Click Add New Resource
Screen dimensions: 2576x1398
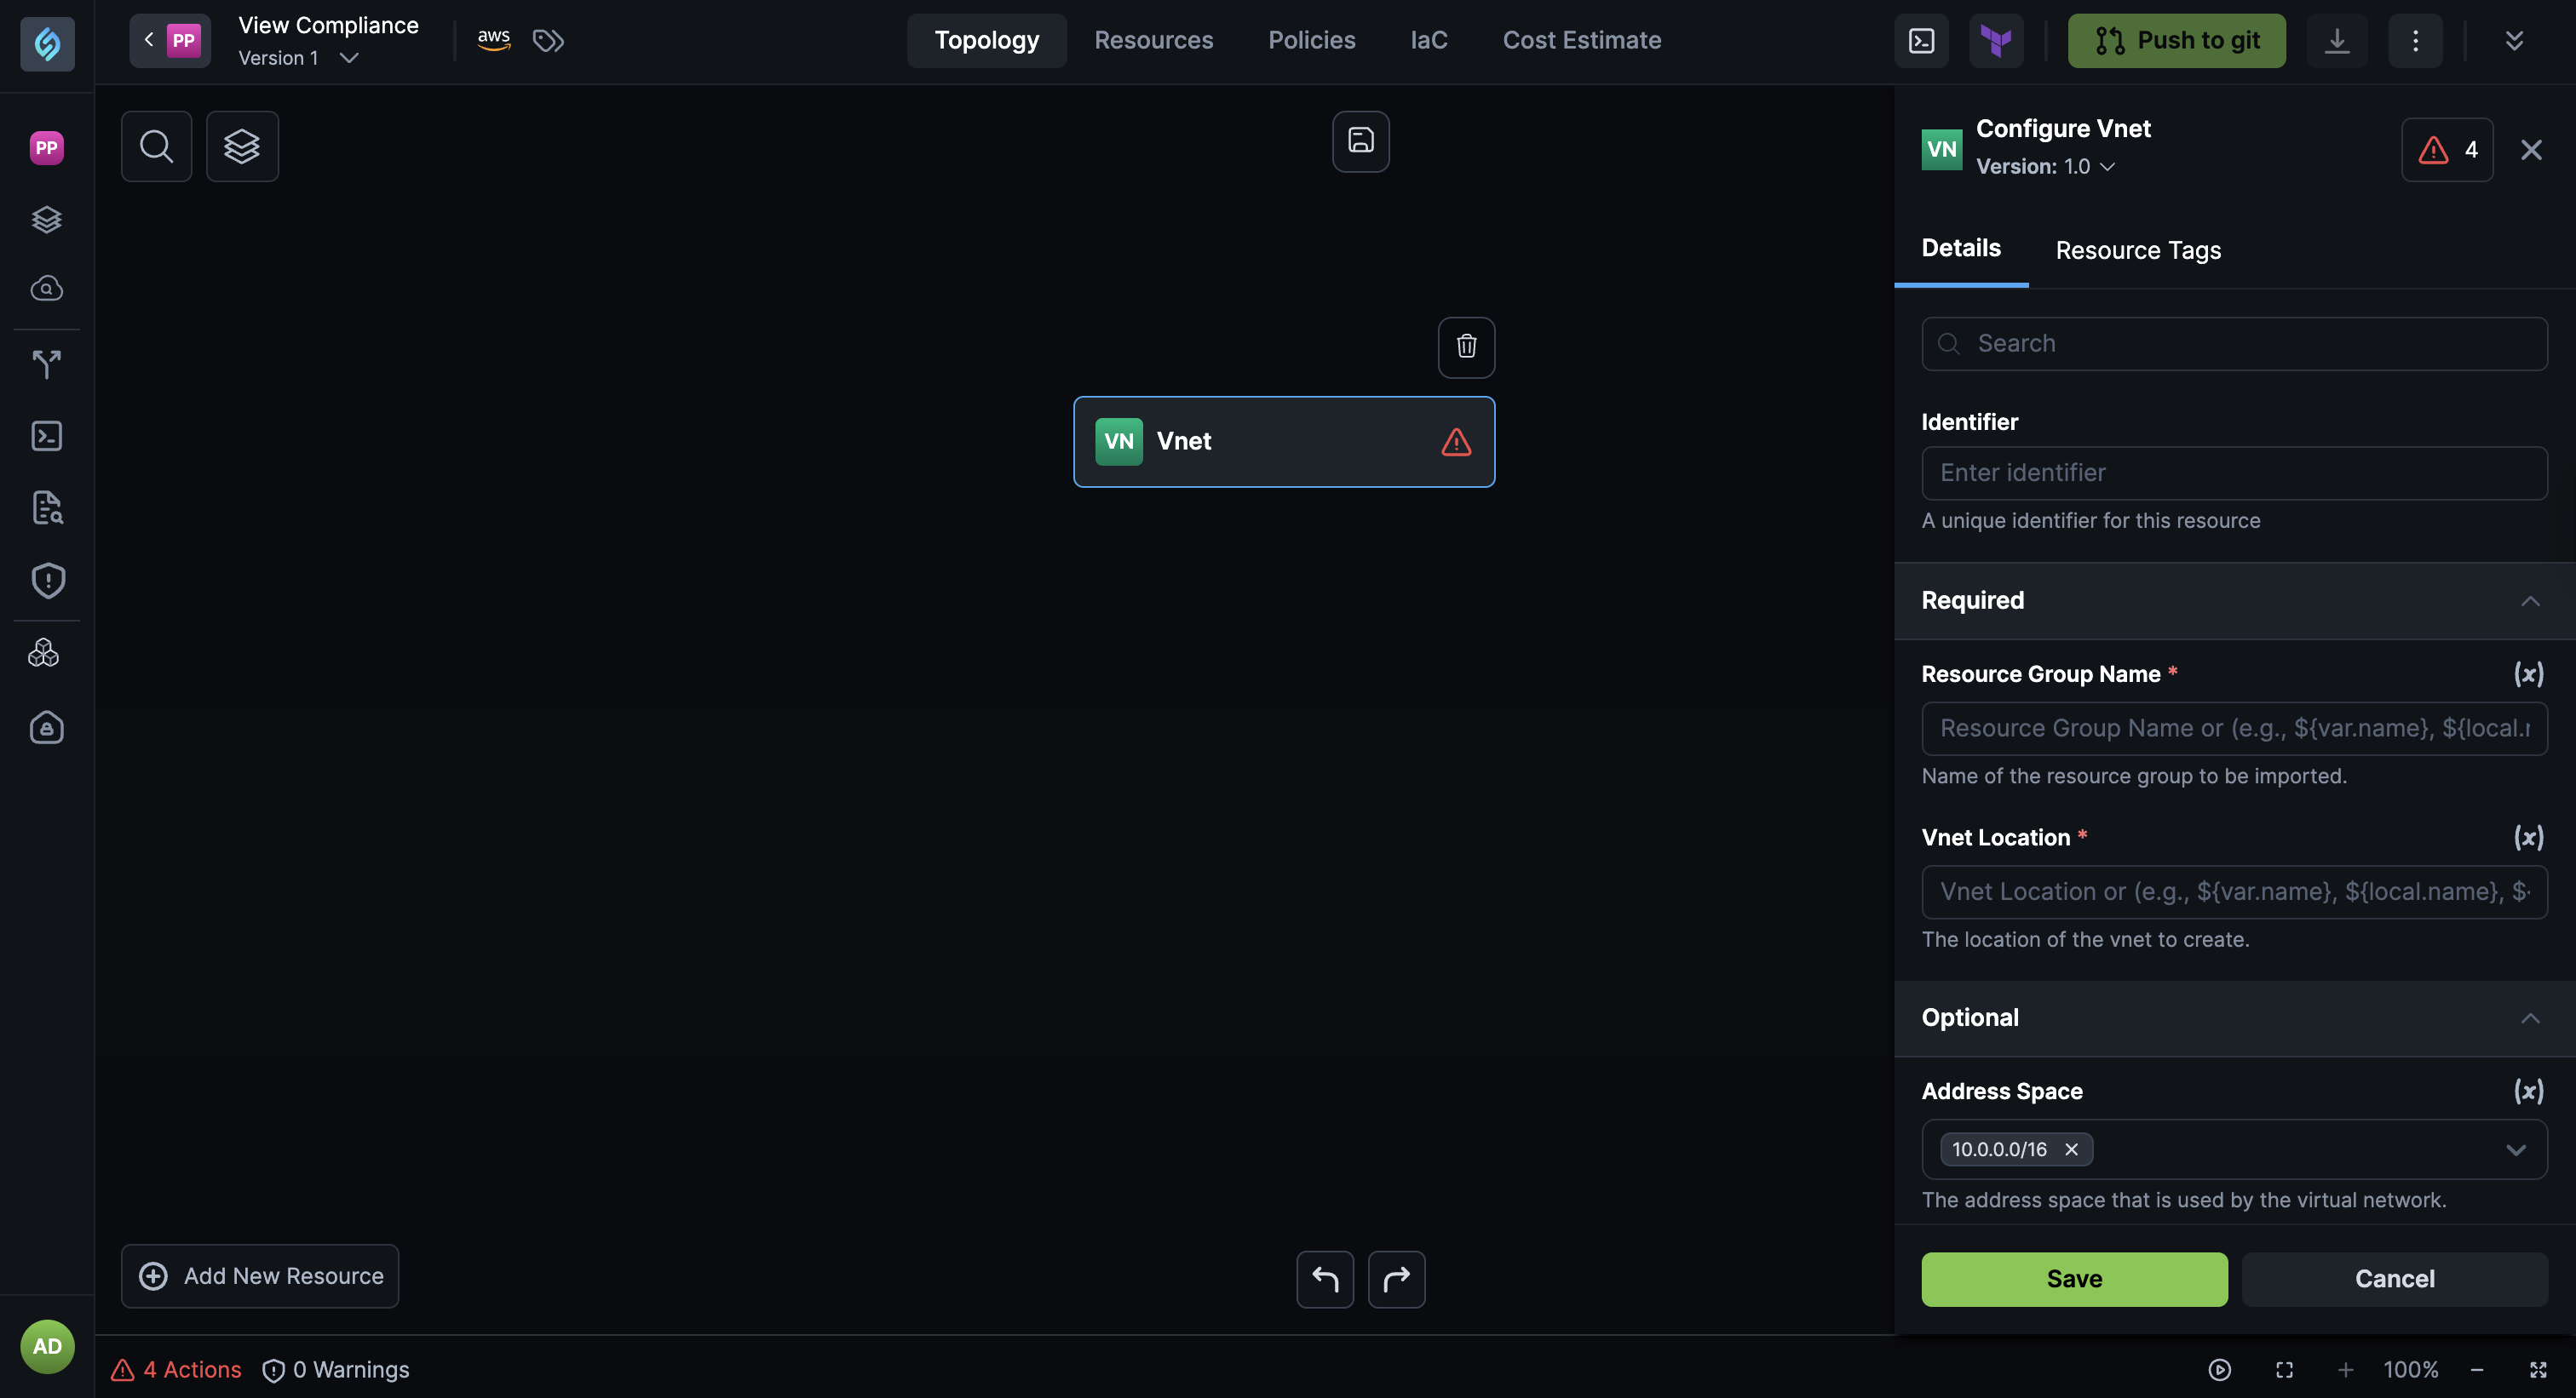pyautogui.click(x=259, y=1275)
